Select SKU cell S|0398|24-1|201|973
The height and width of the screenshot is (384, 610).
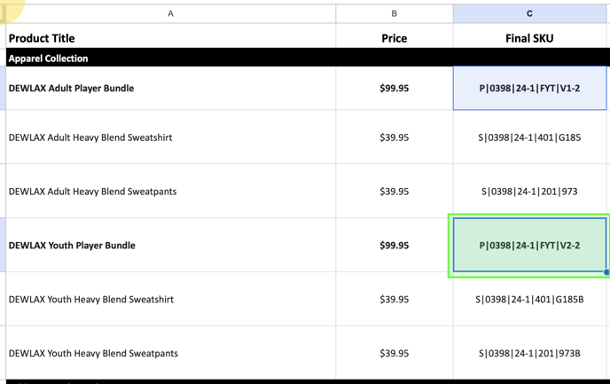click(x=529, y=192)
